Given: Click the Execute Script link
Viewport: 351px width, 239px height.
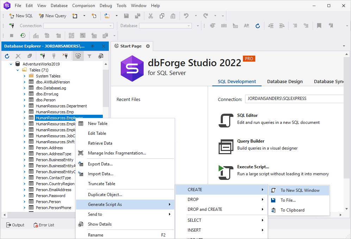Looking at the screenshot, I should pyautogui.click(x=253, y=167).
